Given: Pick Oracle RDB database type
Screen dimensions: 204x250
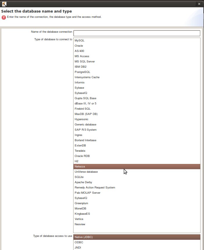Looking at the screenshot, I should tap(137, 156).
